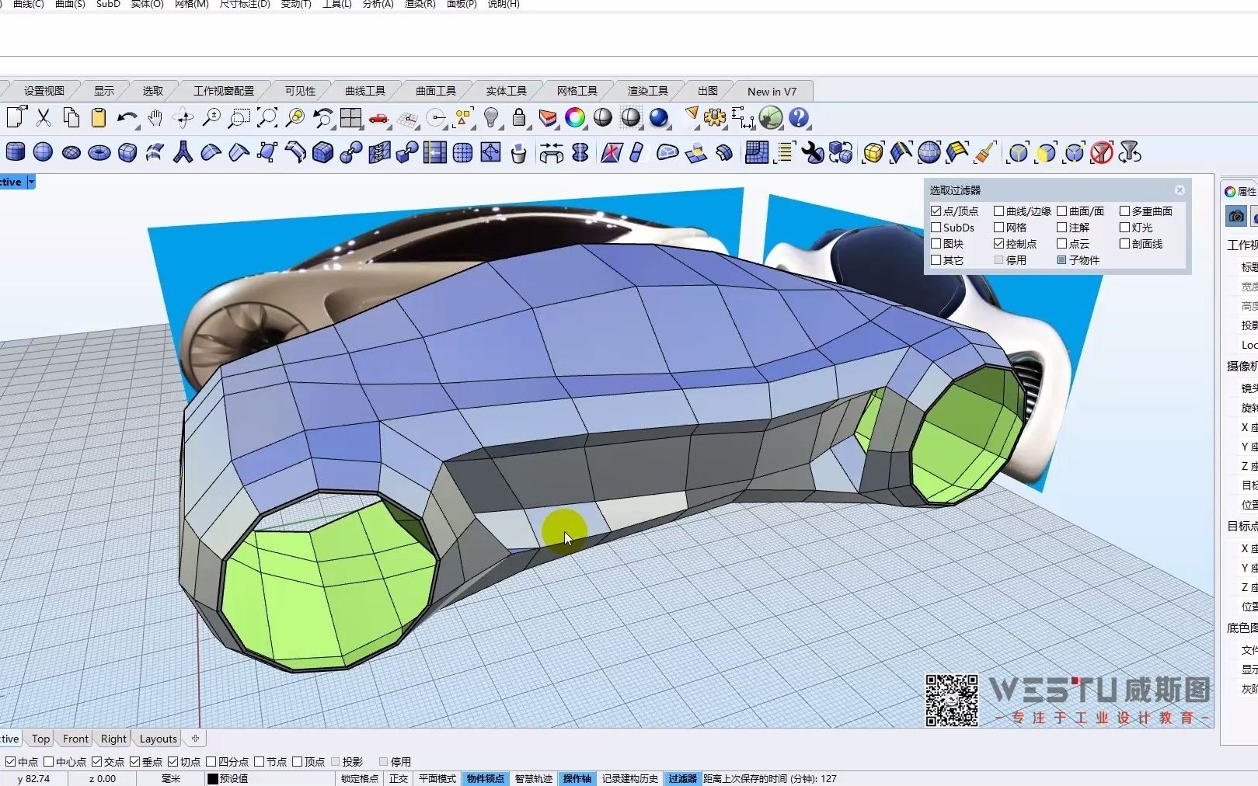Open the 曲面工具 toolbar tab
This screenshot has width=1258, height=786.
[435, 91]
